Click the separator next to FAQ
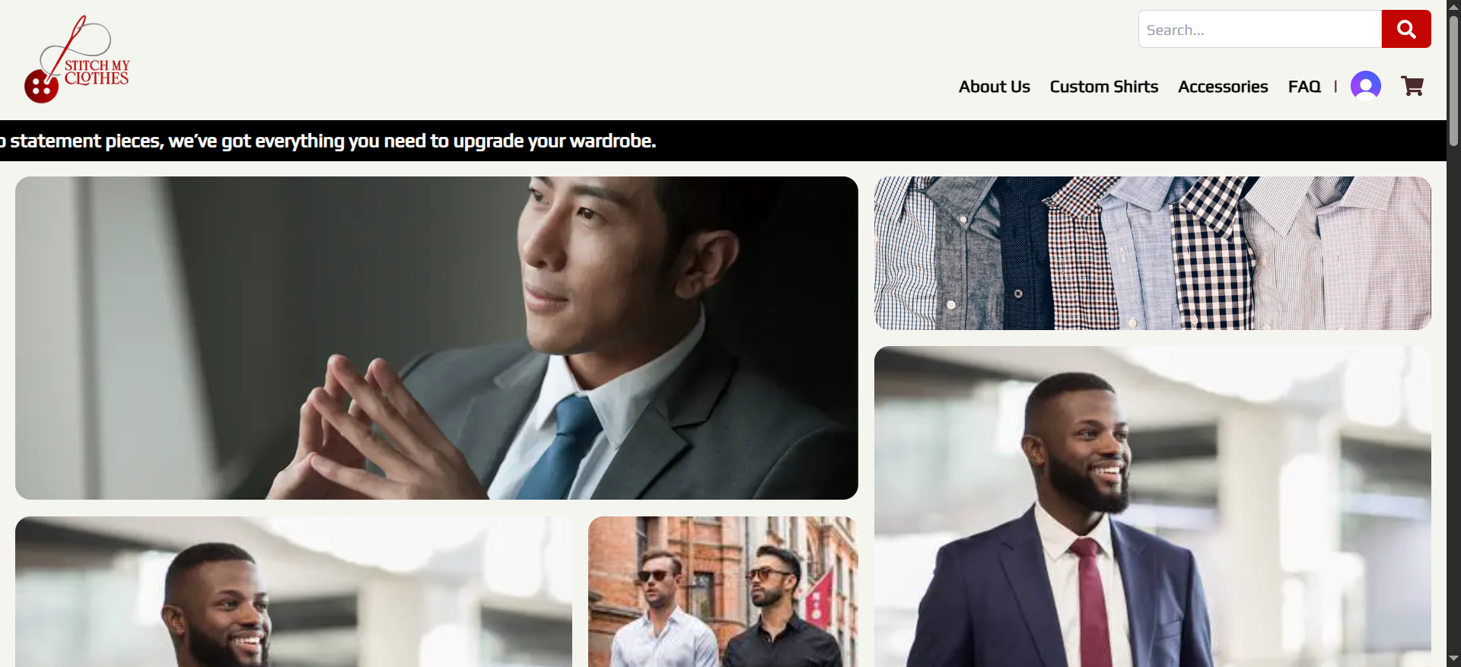The height and width of the screenshot is (667, 1461). coord(1335,87)
